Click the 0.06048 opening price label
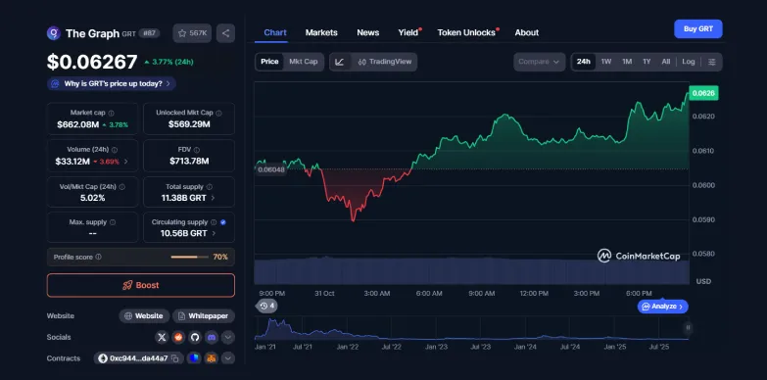Screen dimensions: 767x380 (x=271, y=169)
